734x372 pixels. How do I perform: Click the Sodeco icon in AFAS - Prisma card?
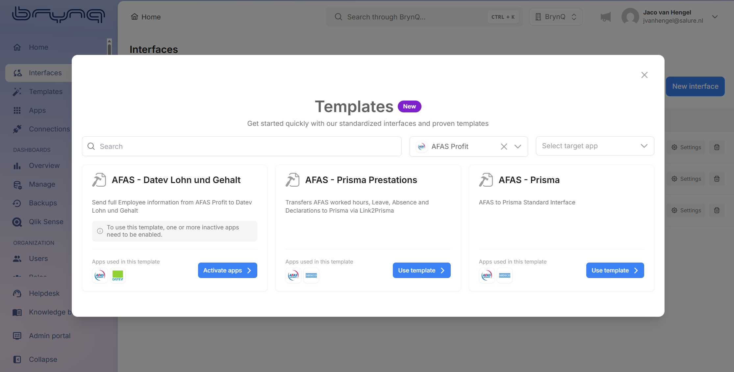click(504, 275)
